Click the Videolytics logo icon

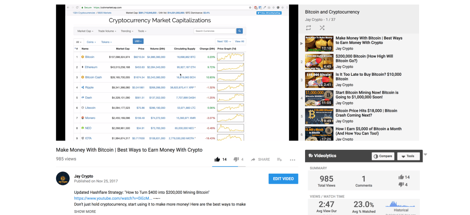[311, 156]
